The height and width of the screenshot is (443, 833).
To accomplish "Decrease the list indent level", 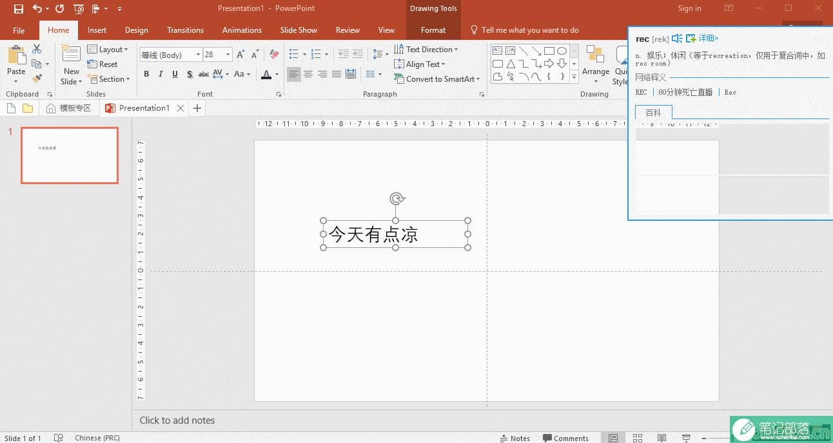I will [x=343, y=55].
